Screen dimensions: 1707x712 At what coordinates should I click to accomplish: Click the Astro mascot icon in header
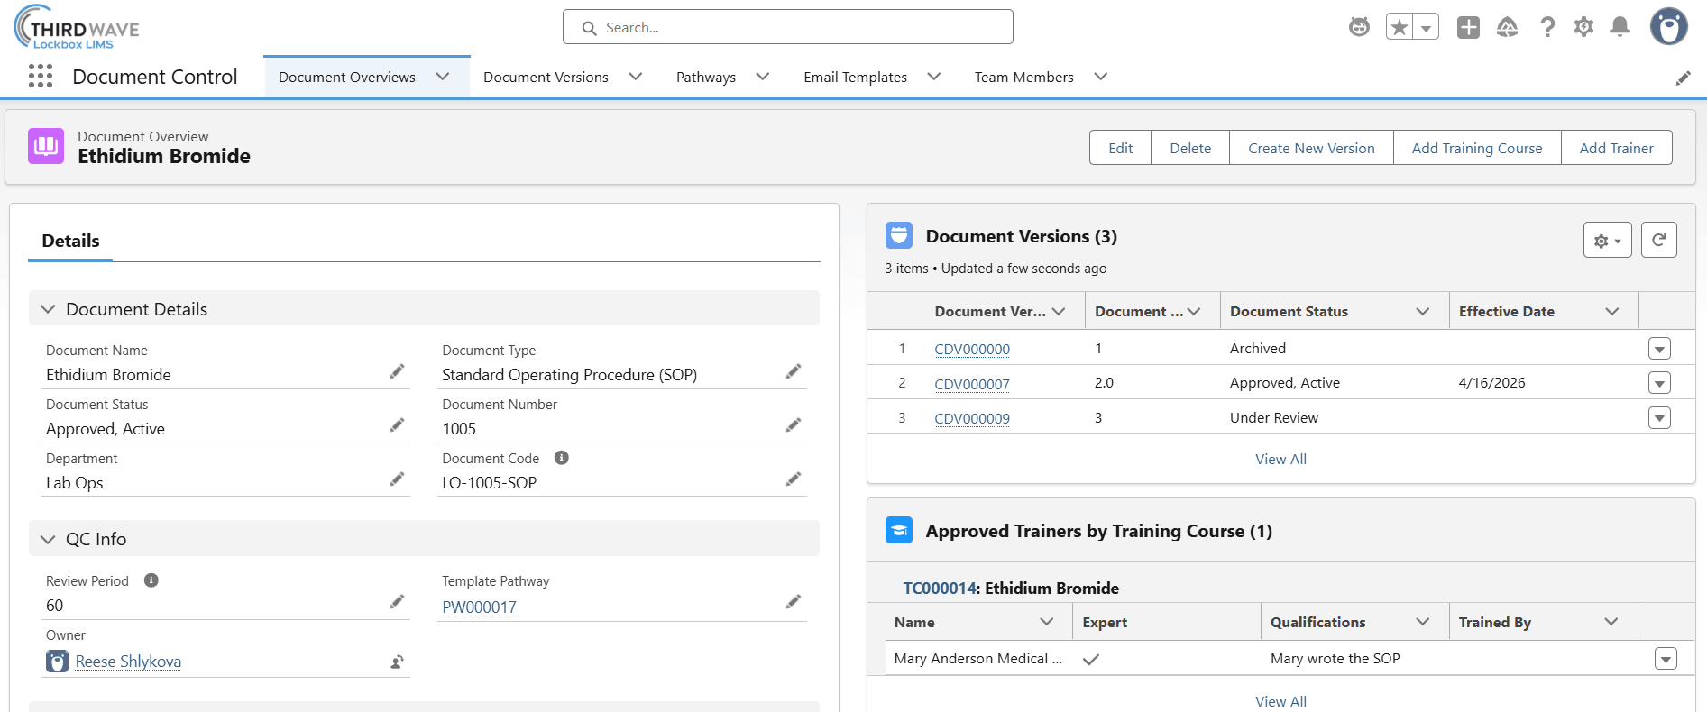coord(1359,28)
